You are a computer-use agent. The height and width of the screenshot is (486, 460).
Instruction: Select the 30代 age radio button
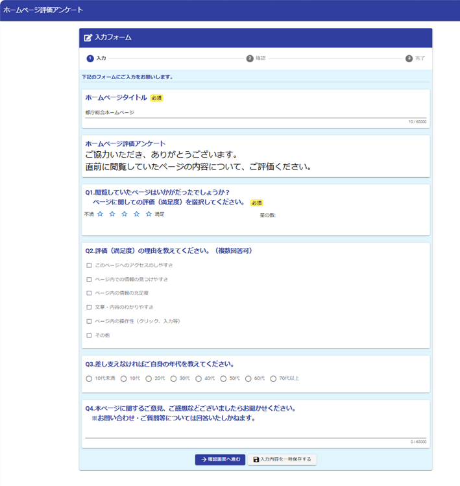[174, 378]
